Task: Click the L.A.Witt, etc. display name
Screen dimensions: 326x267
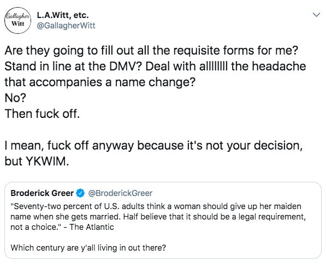Action: (63, 15)
